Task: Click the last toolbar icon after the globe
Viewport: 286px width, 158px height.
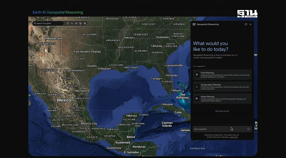Action: coord(85,23)
